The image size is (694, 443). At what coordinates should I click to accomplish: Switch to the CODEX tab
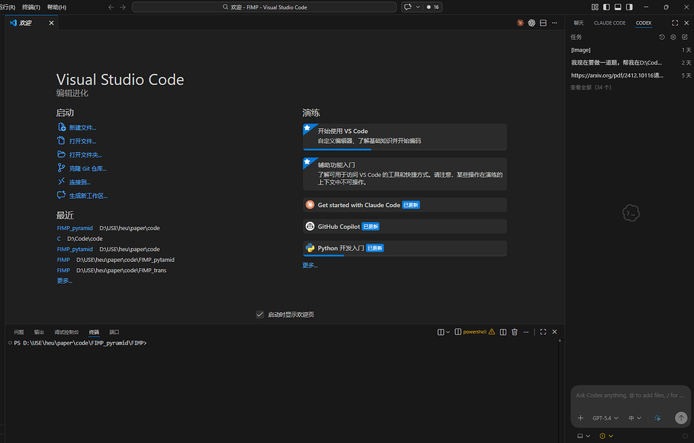click(x=644, y=23)
